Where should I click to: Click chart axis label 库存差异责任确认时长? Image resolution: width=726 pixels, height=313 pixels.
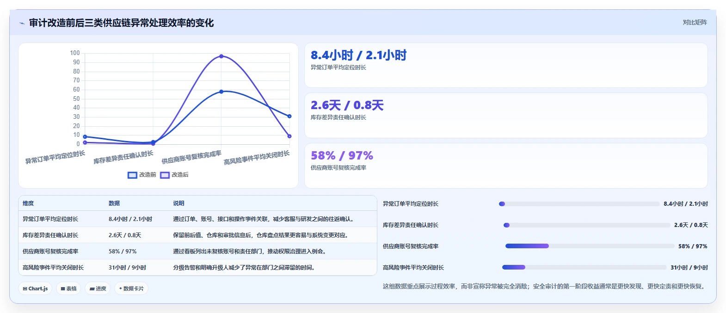pyautogui.click(x=123, y=157)
